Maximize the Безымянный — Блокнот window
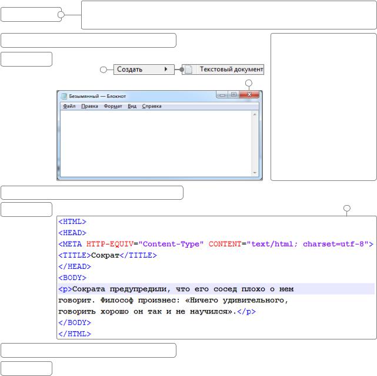377x376 pixels. (233, 95)
